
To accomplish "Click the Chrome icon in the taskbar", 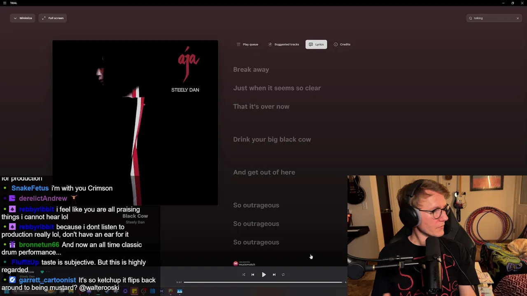I will (170, 291).
